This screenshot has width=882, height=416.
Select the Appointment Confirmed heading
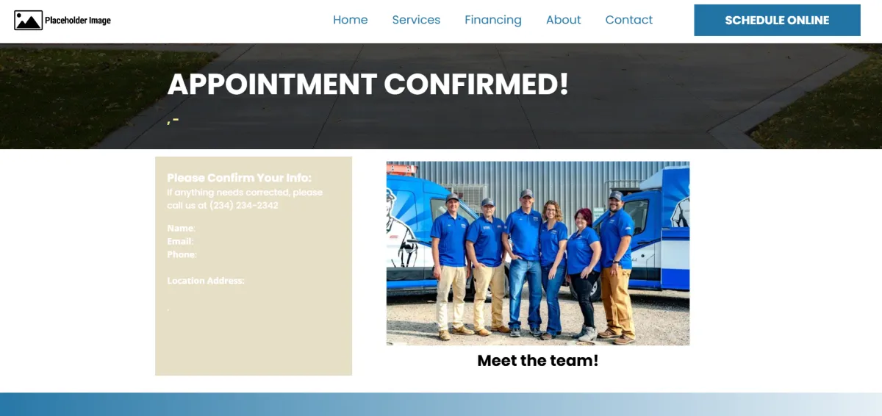pyautogui.click(x=368, y=85)
